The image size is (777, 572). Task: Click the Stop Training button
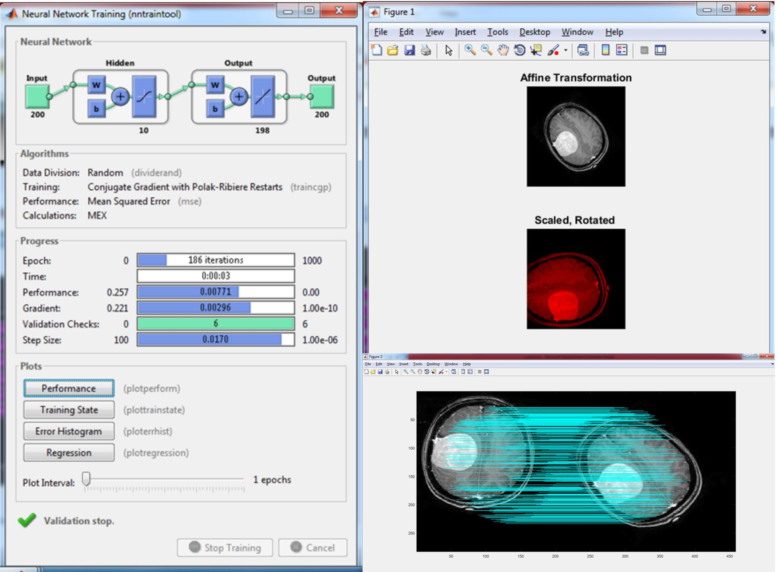[224, 547]
